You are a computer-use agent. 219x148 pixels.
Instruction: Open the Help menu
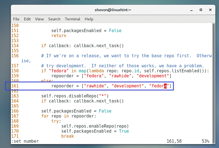point(89,19)
